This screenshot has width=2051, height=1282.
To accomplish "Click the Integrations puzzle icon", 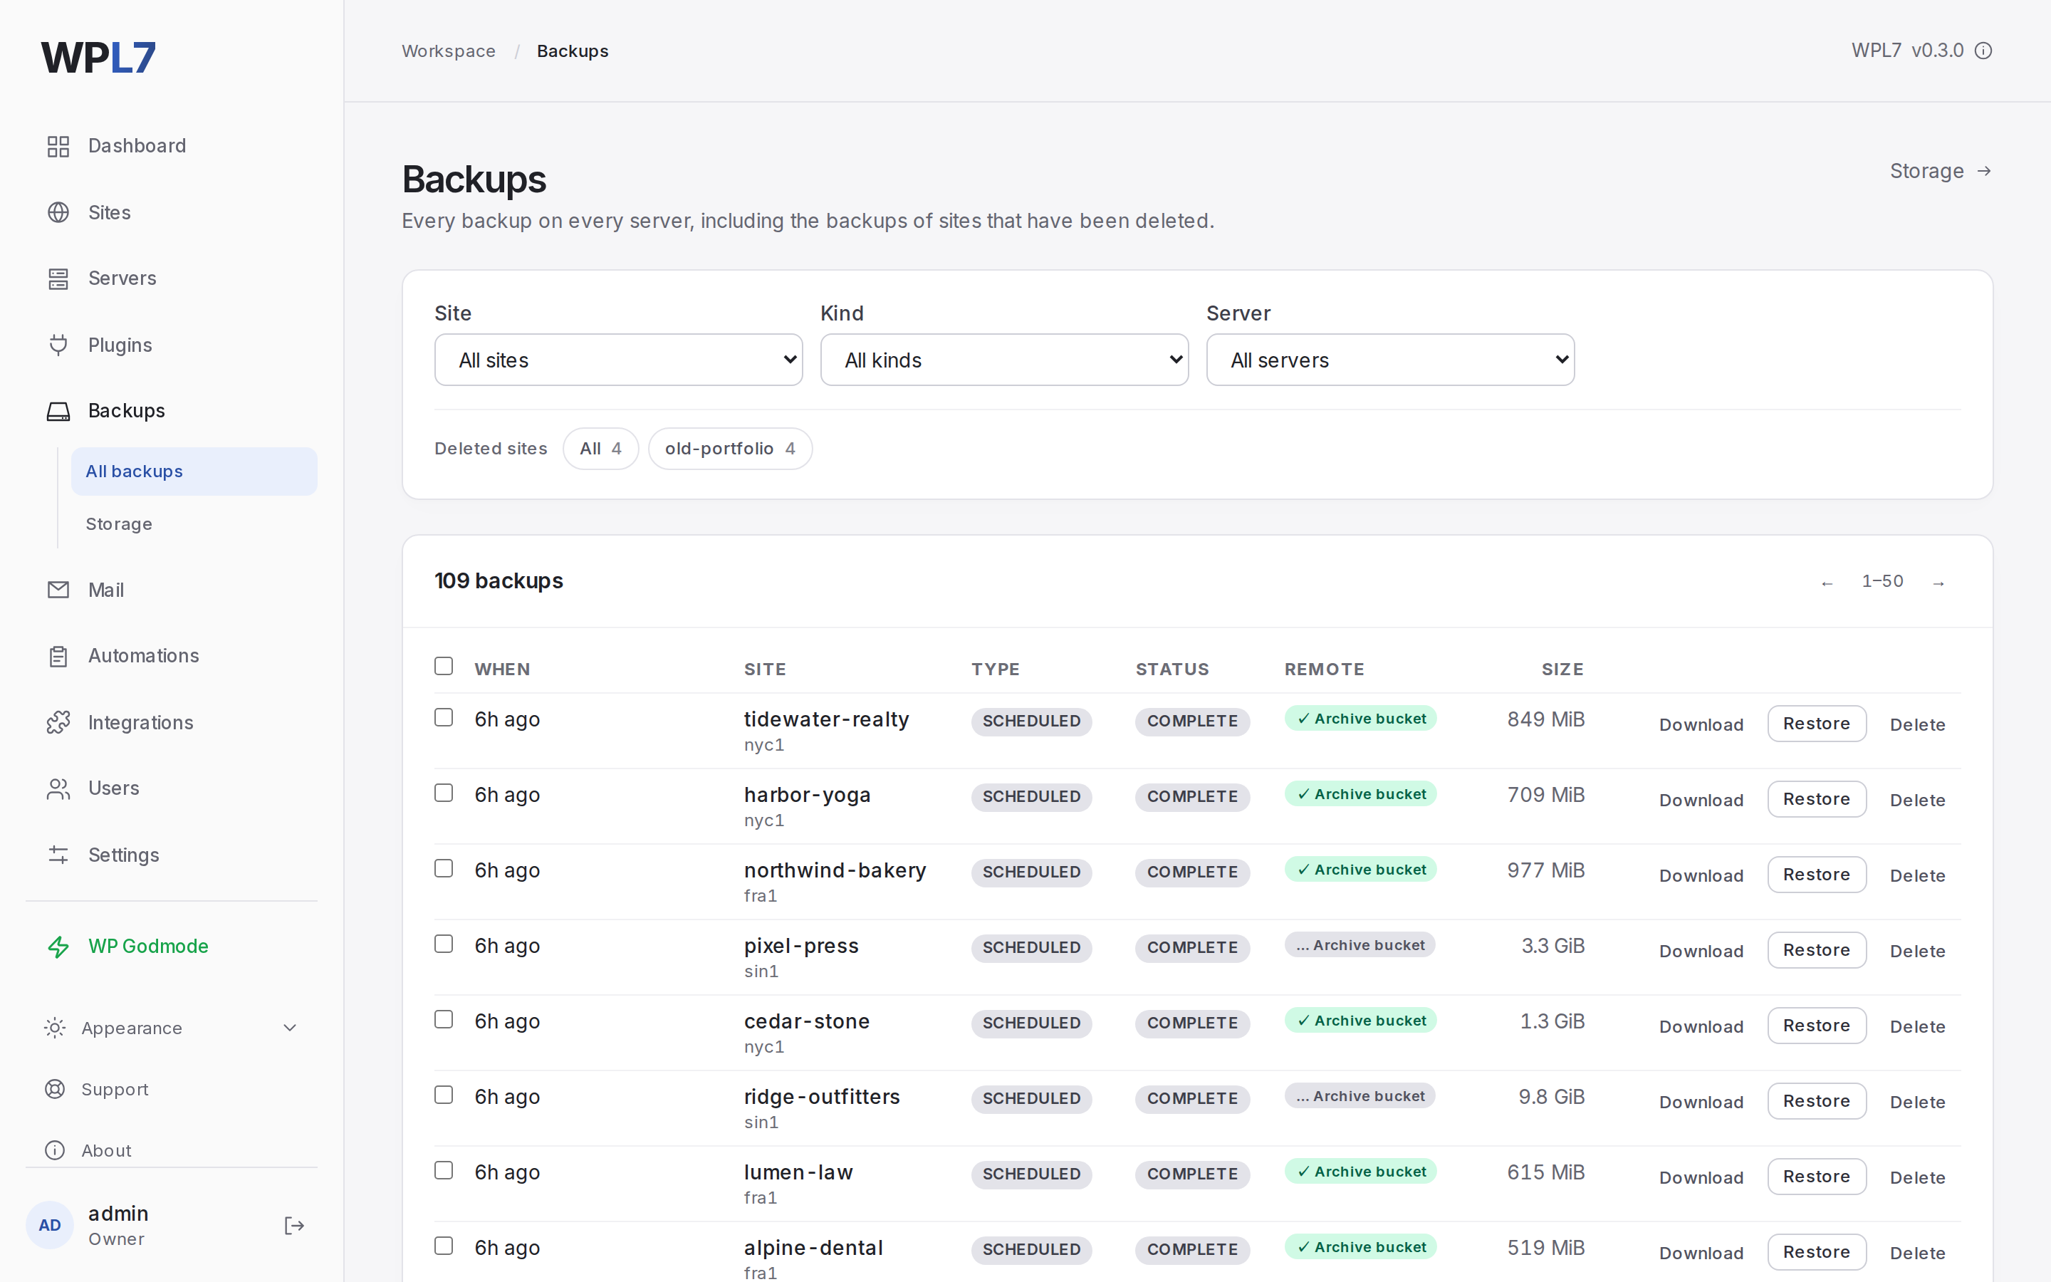I will click(x=58, y=722).
